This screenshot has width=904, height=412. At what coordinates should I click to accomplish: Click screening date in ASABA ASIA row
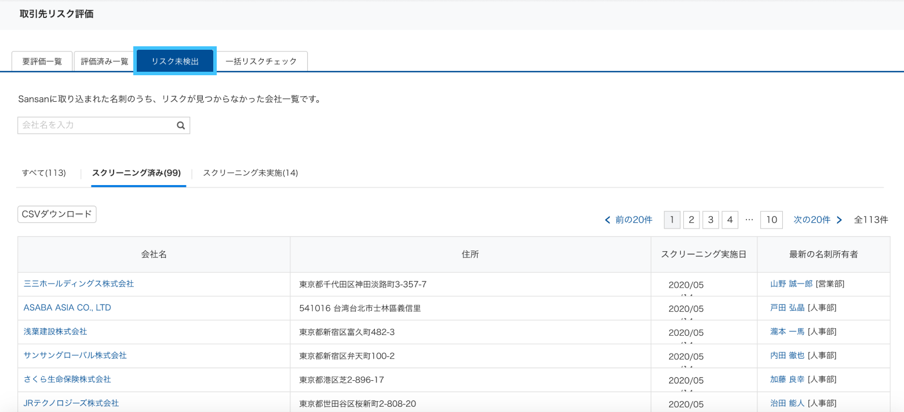[x=686, y=308]
